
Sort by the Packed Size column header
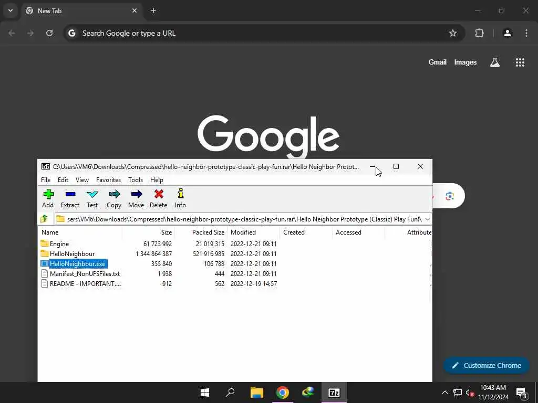(201, 232)
